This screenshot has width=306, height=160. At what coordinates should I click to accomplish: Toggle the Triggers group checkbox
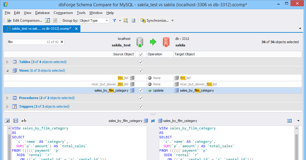click(141, 106)
